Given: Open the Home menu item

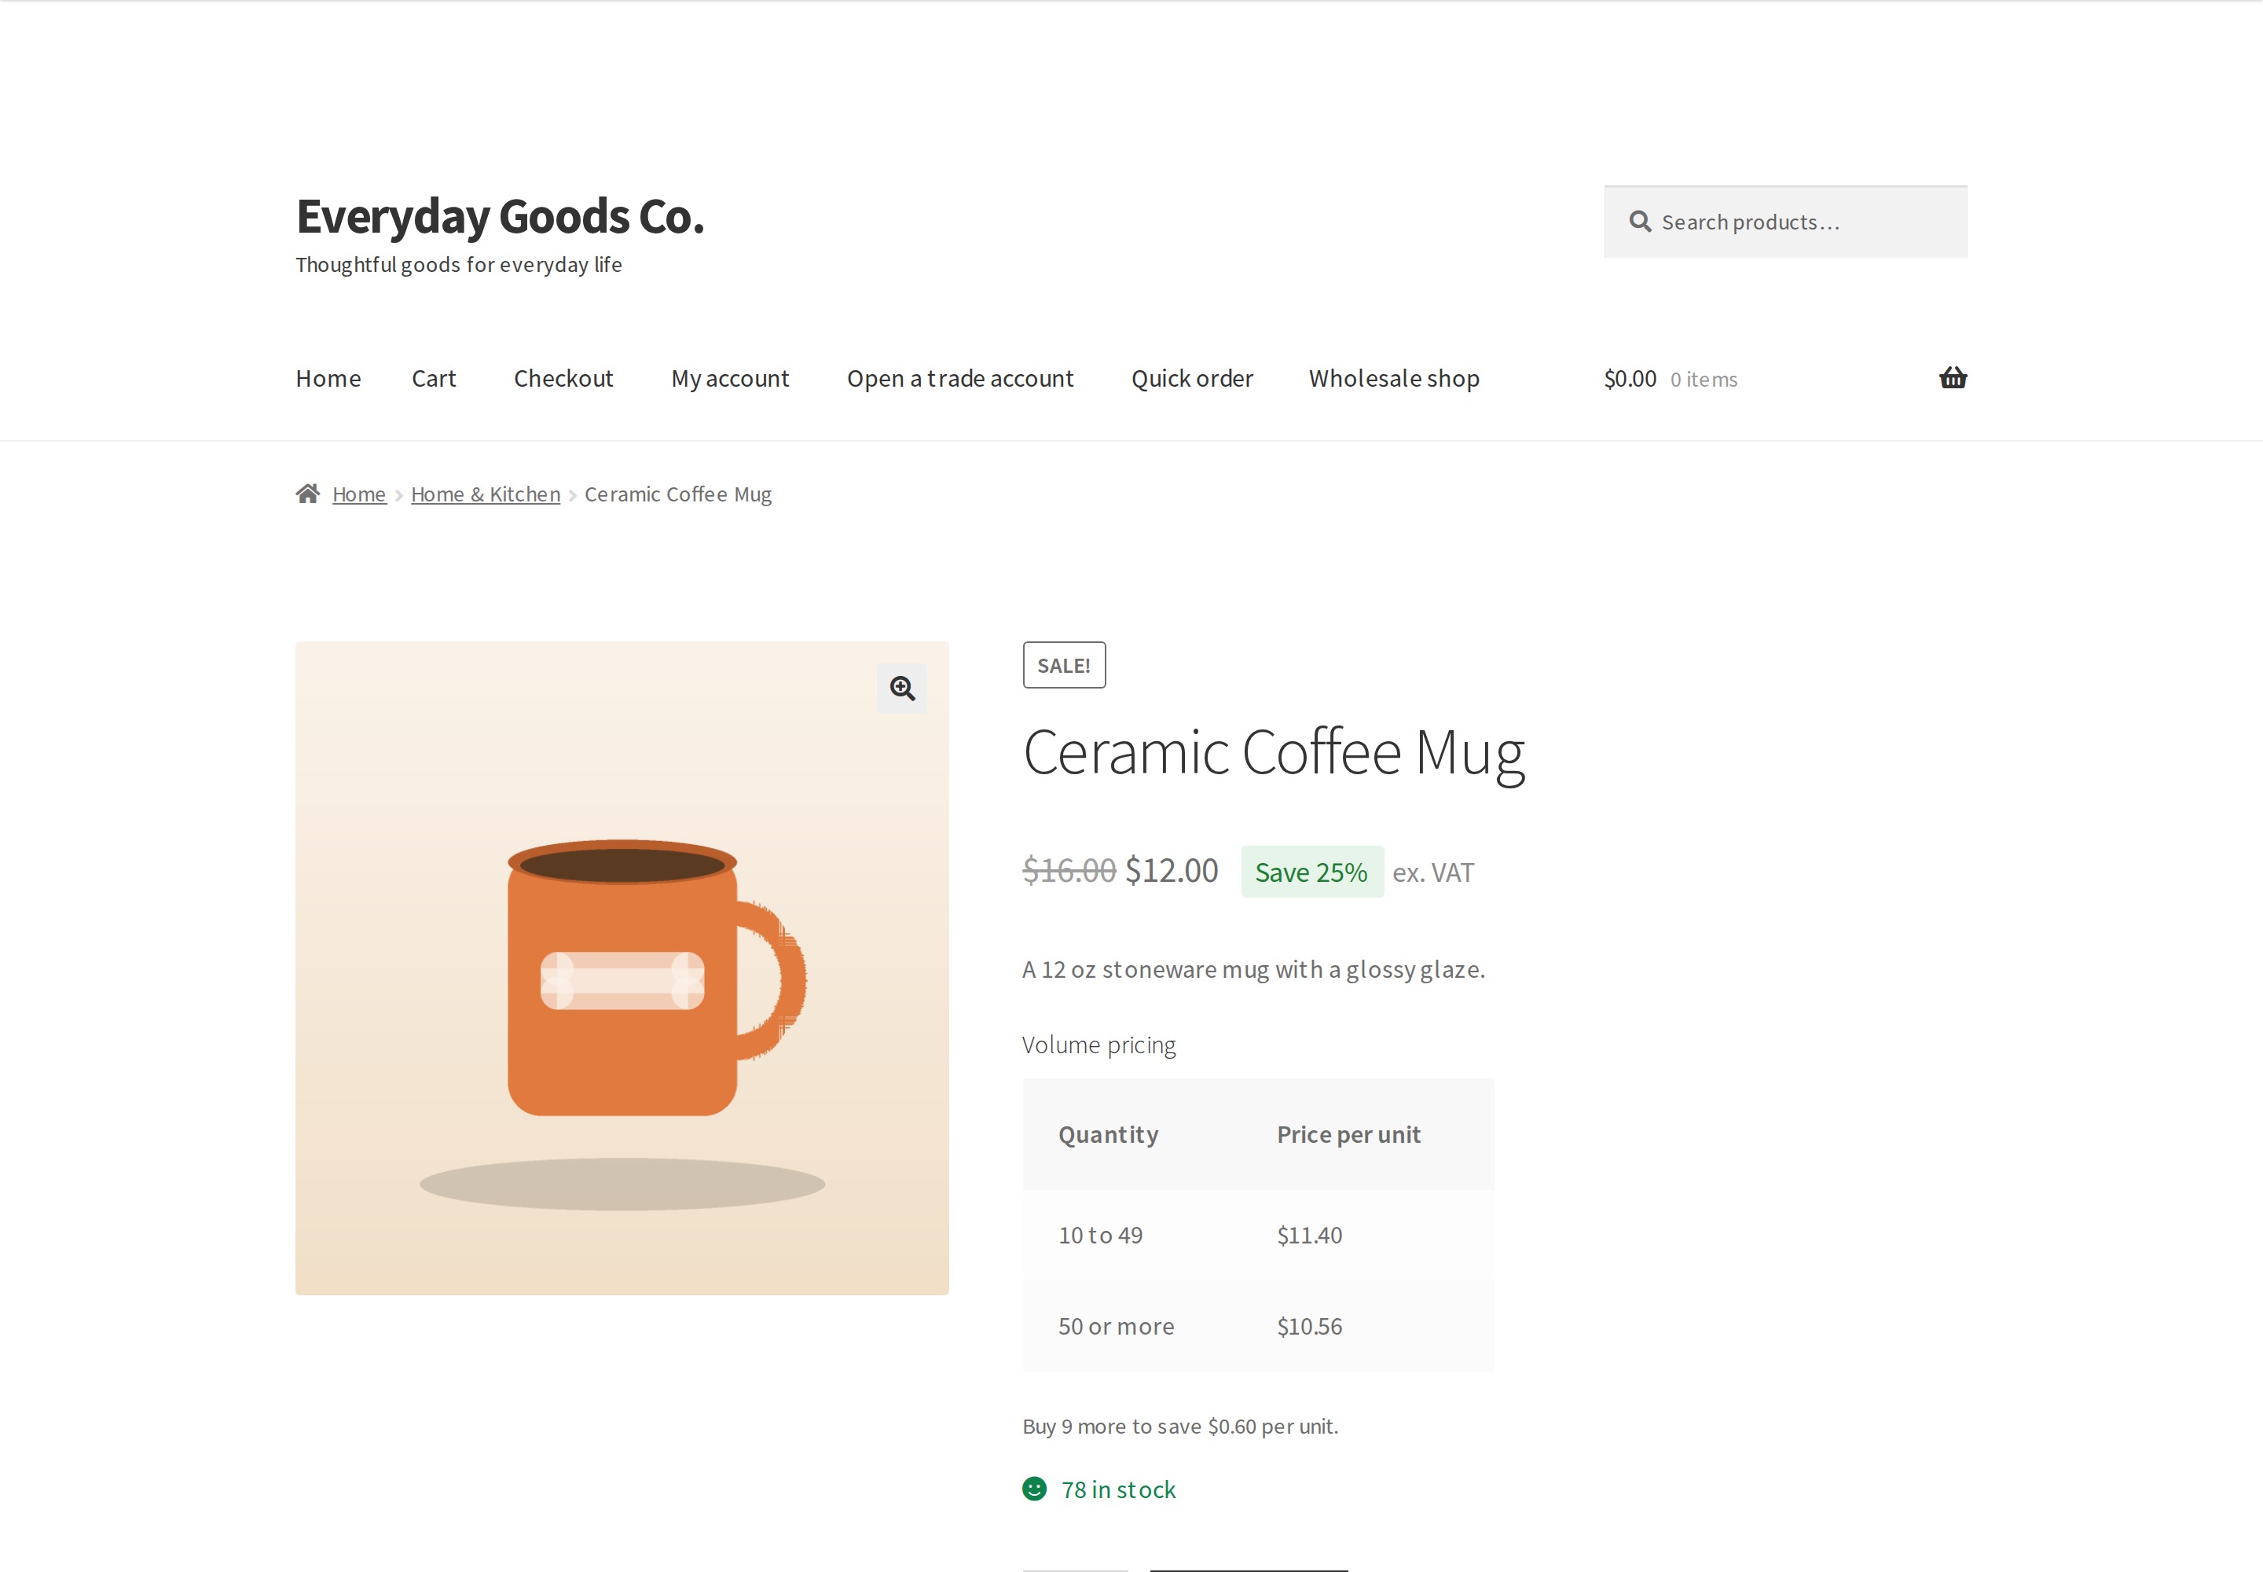Looking at the screenshot, I should point(328,378).
